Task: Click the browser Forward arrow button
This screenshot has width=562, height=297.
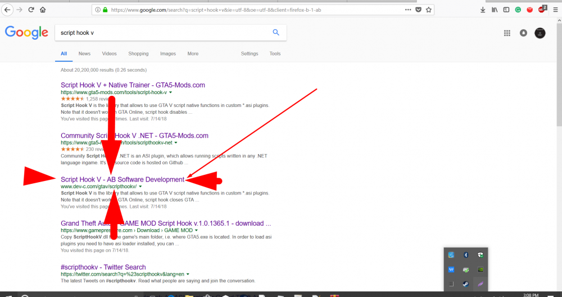Action: point(20,10)
